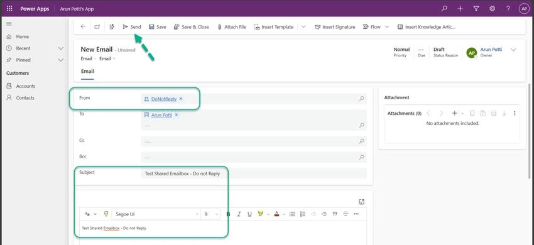Toggle underline formatting
Screen dimensions: 534x245
(x=249, y=214)
